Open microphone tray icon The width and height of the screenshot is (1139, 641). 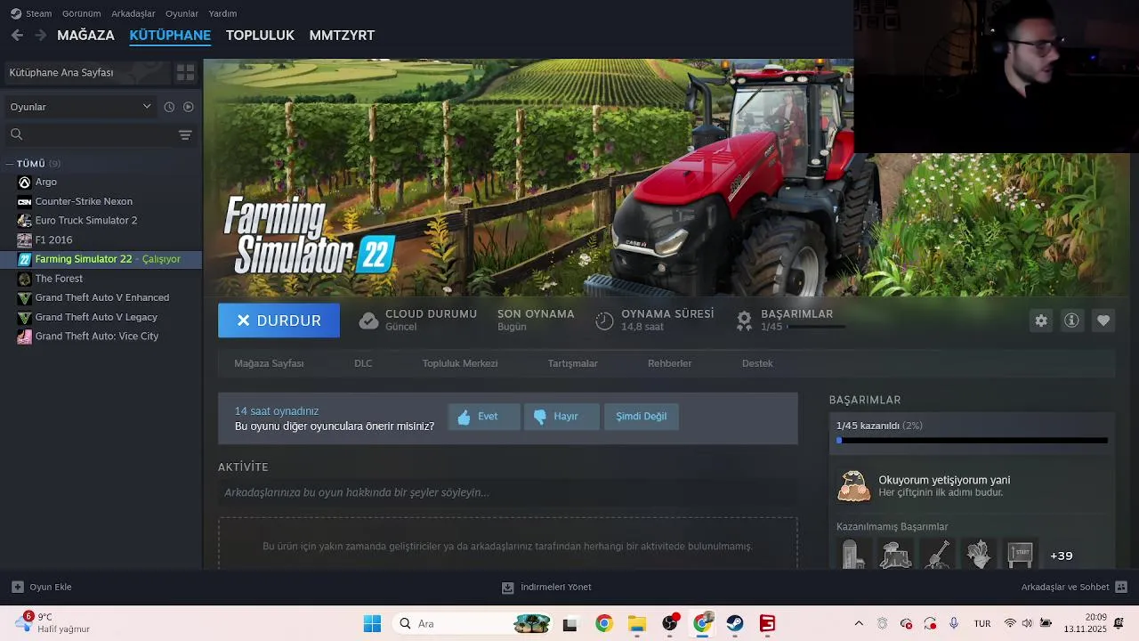click(953, 623)
